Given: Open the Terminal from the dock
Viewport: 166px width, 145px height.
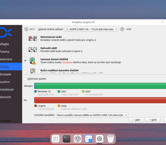Looking at the screenshot, I should click(66, 139).
